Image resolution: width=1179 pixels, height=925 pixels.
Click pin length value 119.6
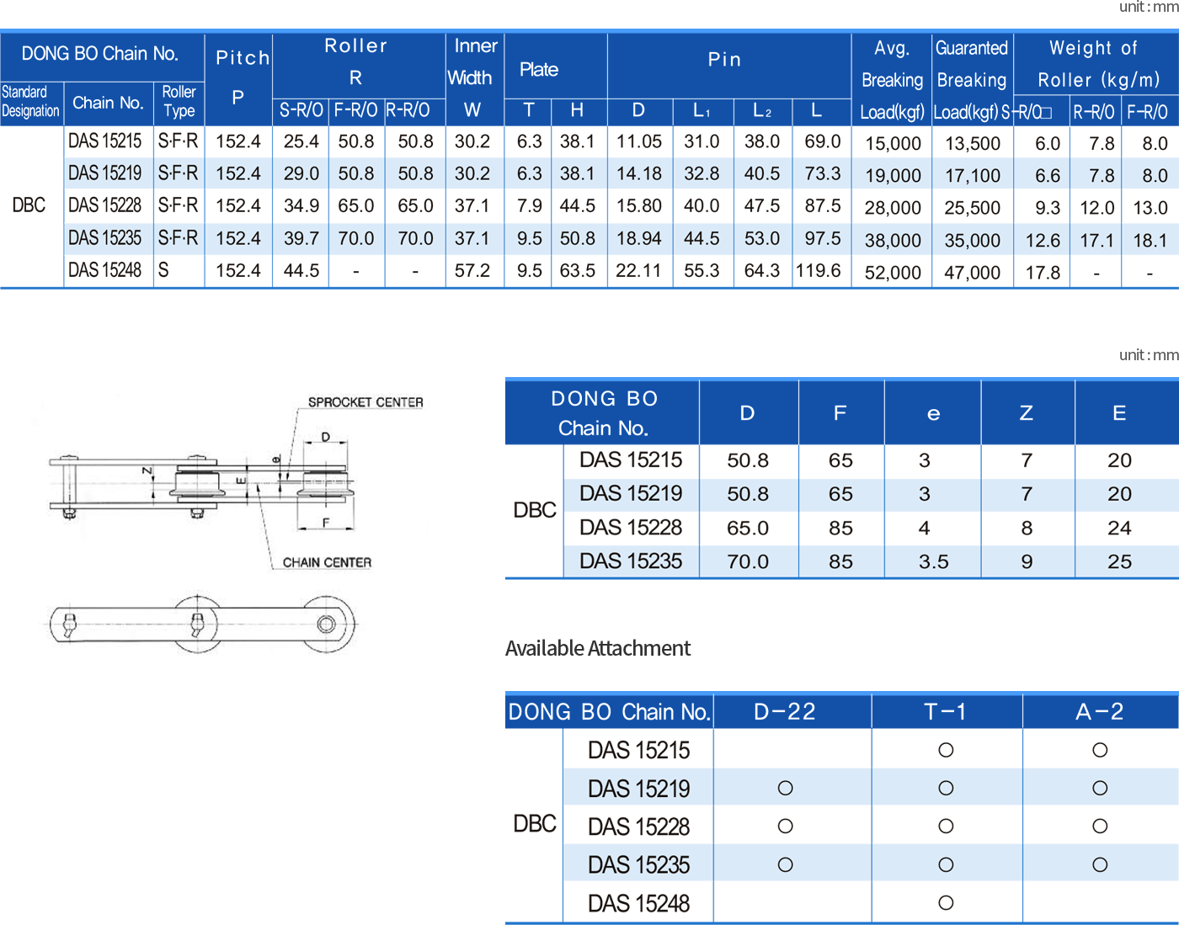pyautogui.click(x=819, y=270)
